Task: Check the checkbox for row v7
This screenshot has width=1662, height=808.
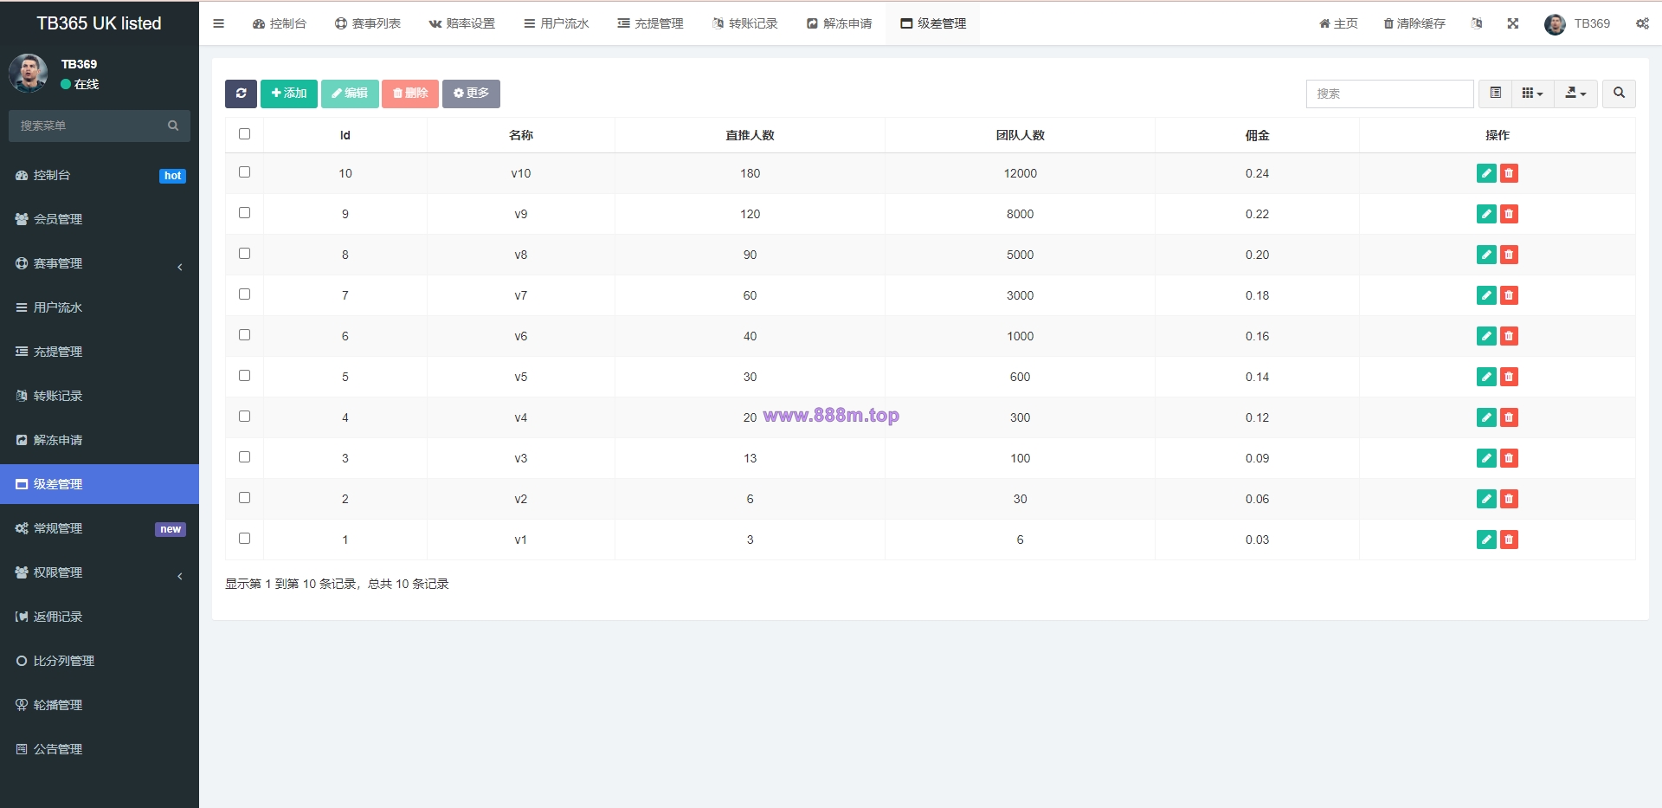Action: pyautogui.click(x=244, y=294)
